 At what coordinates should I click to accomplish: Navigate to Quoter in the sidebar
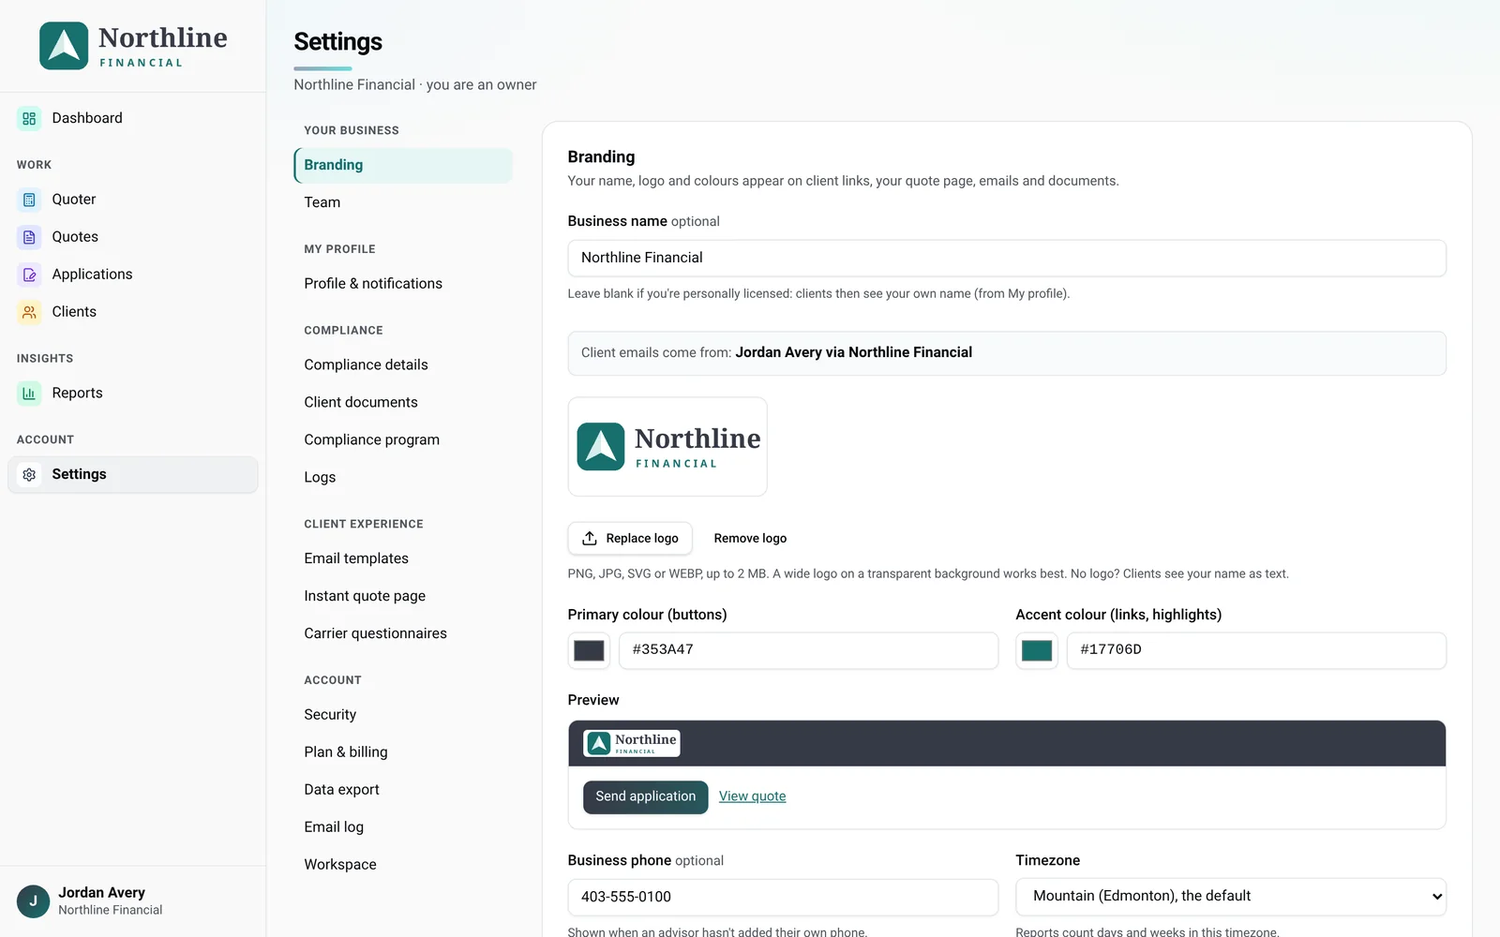[133, 200]
